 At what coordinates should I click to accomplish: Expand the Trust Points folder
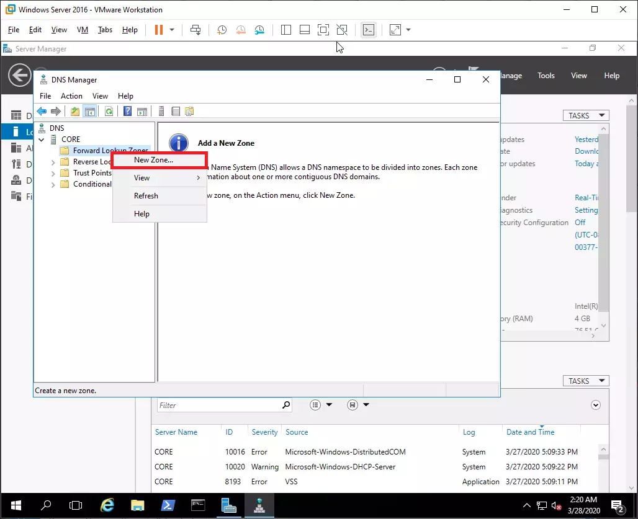(53, 174)
